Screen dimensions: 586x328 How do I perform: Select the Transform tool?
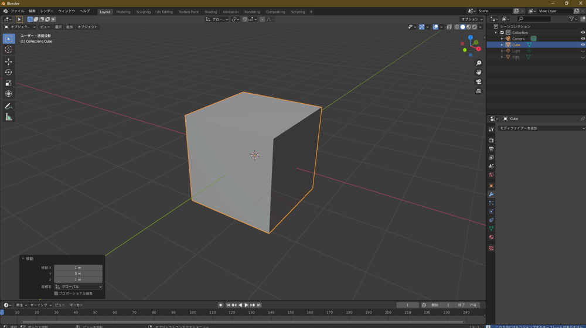point(9,94)
